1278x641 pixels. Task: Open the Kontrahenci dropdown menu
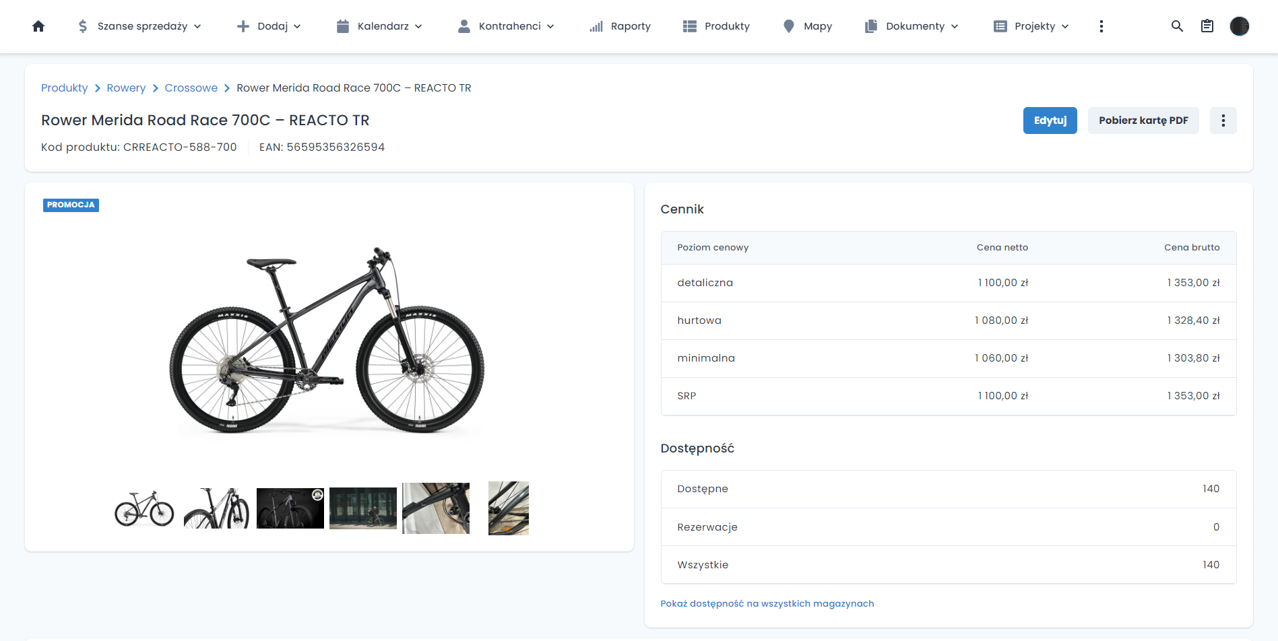pyautogui.click(x=506, y=26)
